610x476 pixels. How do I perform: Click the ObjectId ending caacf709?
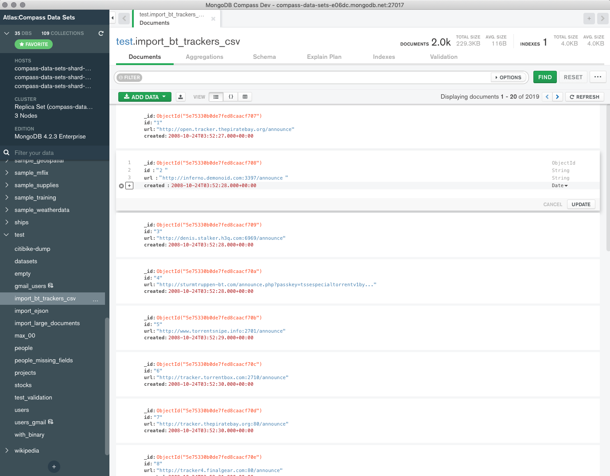[209, 225]
